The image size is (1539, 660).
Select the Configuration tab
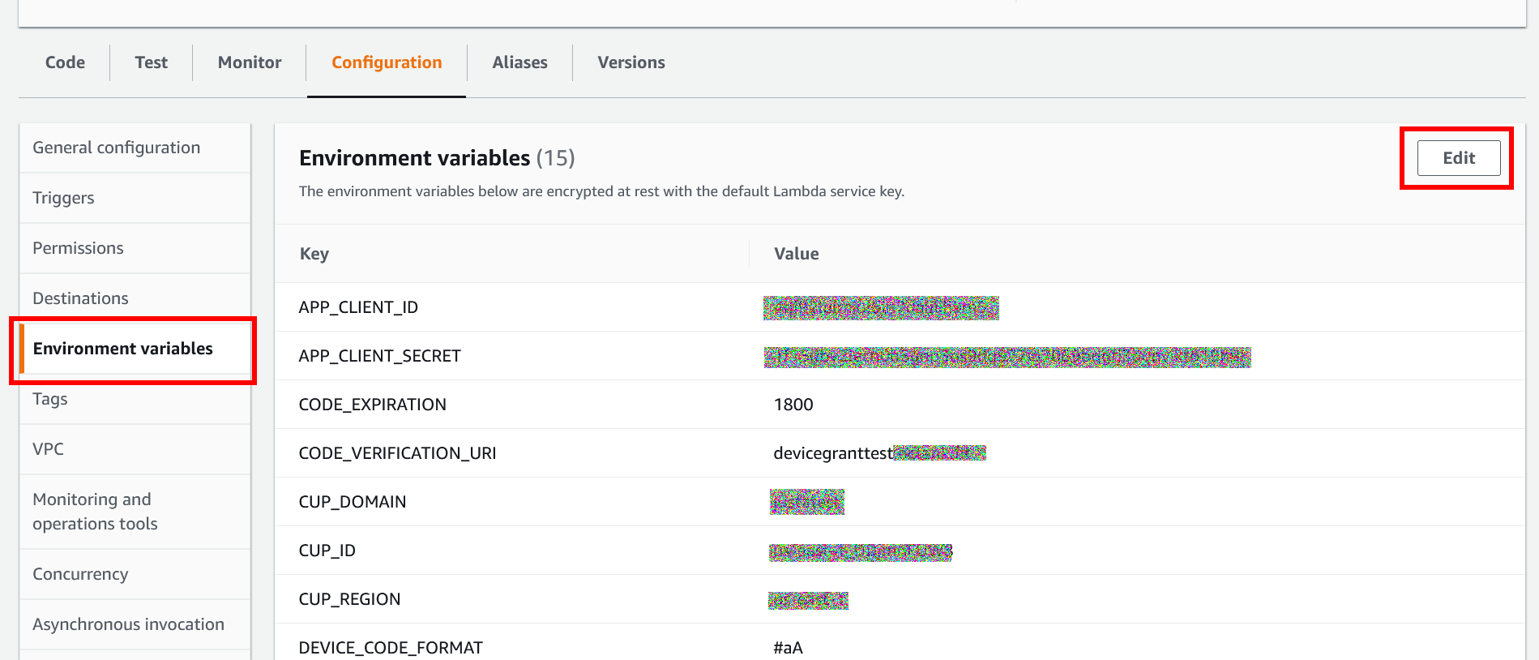pyautogui.click(x=387, y=62)
